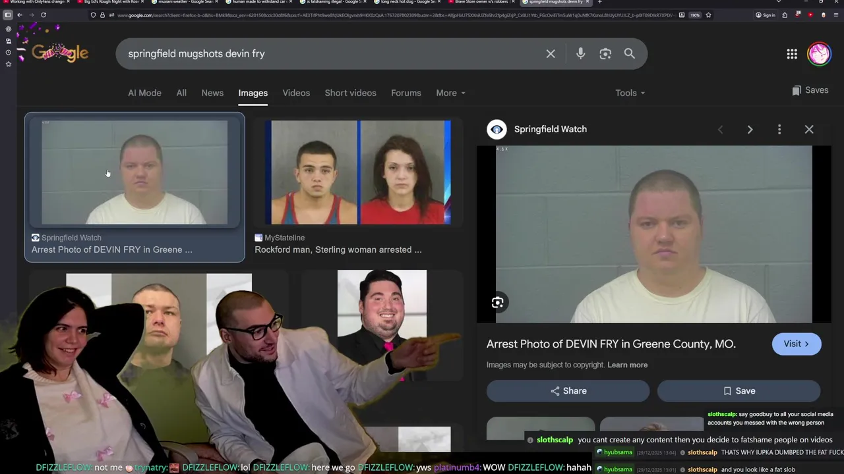The image size is (844, 474).
Task: Open the extensions puzzle icon
Action: (785, 15)
